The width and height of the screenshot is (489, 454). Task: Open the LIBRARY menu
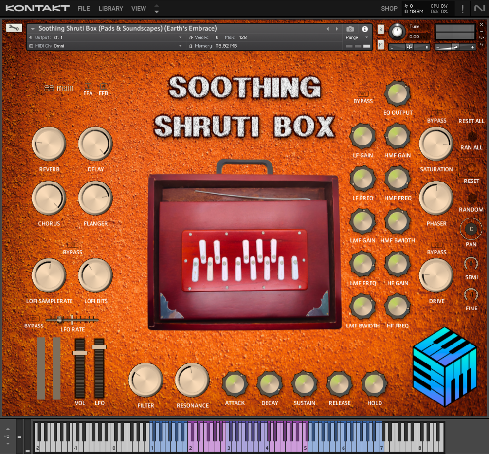pos(111,8)
